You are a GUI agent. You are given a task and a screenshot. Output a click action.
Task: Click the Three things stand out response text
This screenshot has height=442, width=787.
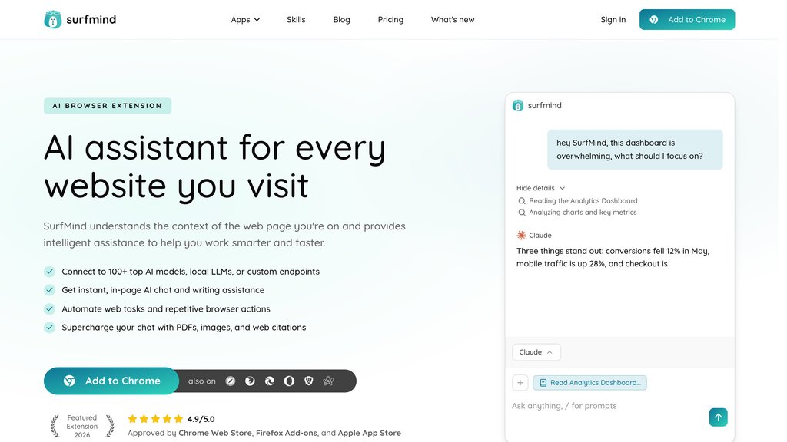click(613, 257)
